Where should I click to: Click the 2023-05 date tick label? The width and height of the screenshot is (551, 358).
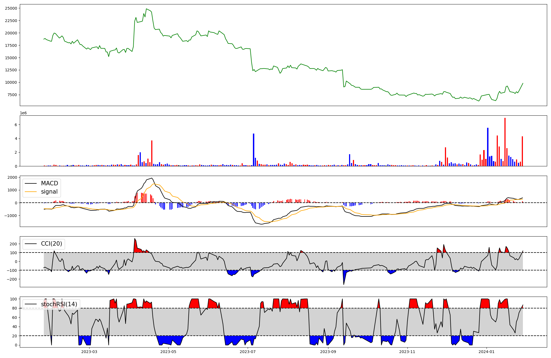click(168, 352)
